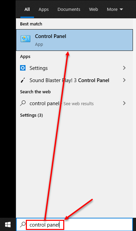Click the See web results link
The height and width of the screenshot is (231, 136).
pyautogui.click(x=79, y=104)
